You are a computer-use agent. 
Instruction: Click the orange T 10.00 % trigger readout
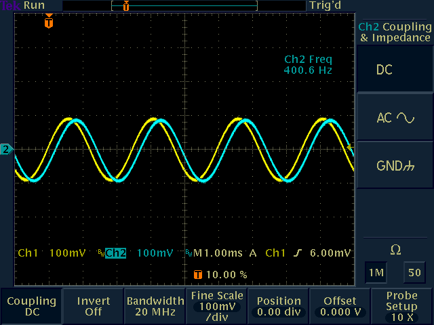tap(220, 275)
